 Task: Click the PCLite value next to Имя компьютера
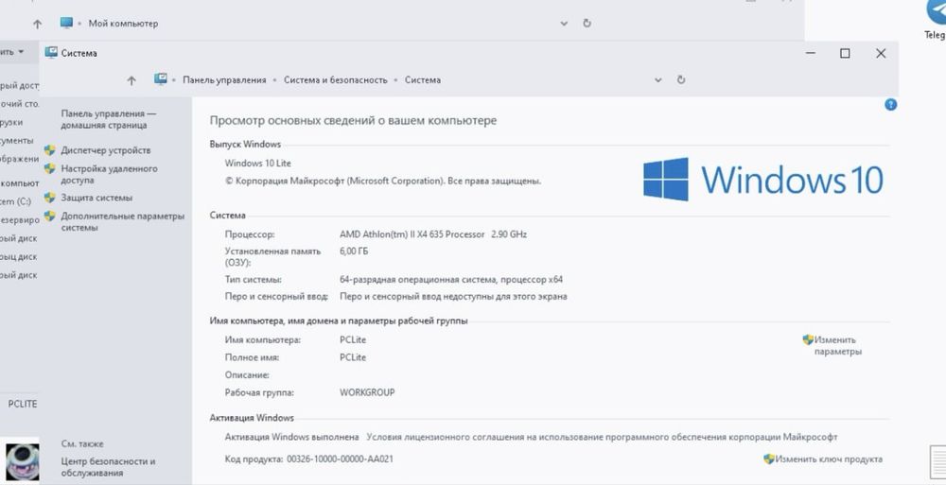353,339
